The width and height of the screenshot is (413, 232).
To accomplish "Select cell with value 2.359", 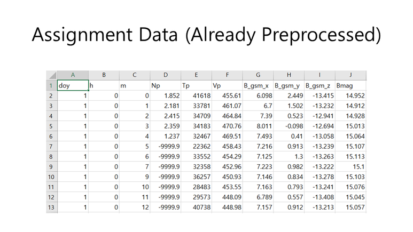I will pyautogui.click(x=166, y=126).
